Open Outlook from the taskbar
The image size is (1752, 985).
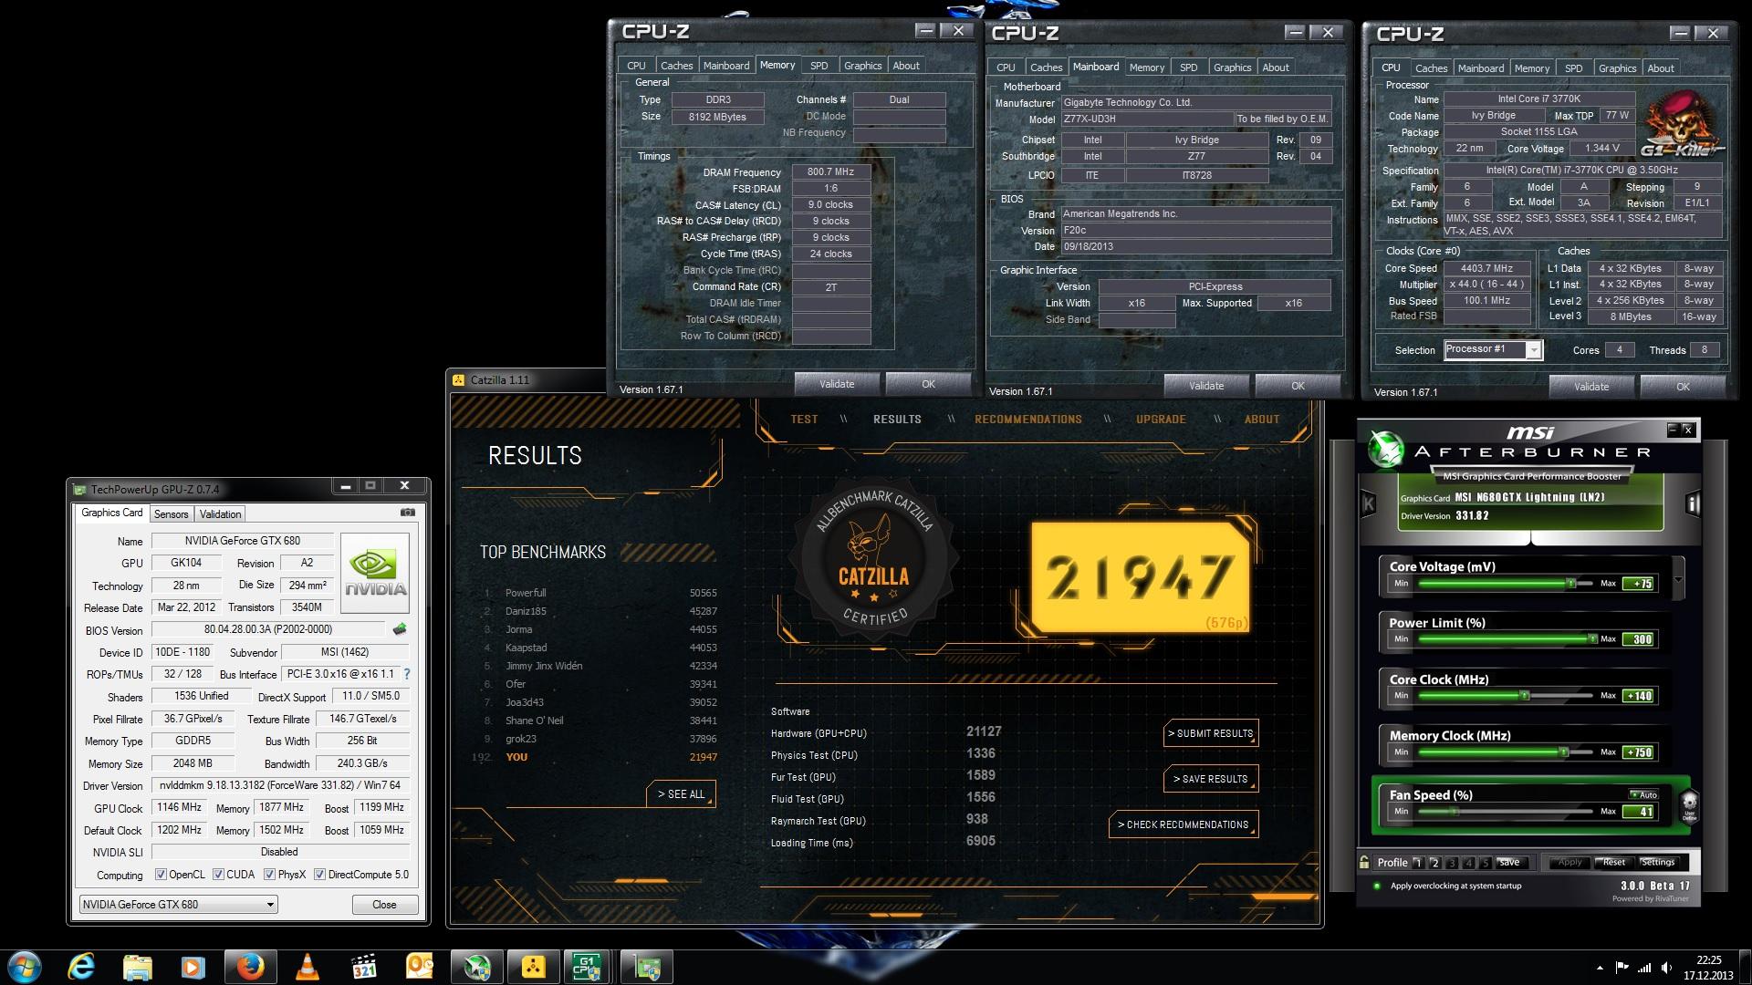[x=421, y=967]
